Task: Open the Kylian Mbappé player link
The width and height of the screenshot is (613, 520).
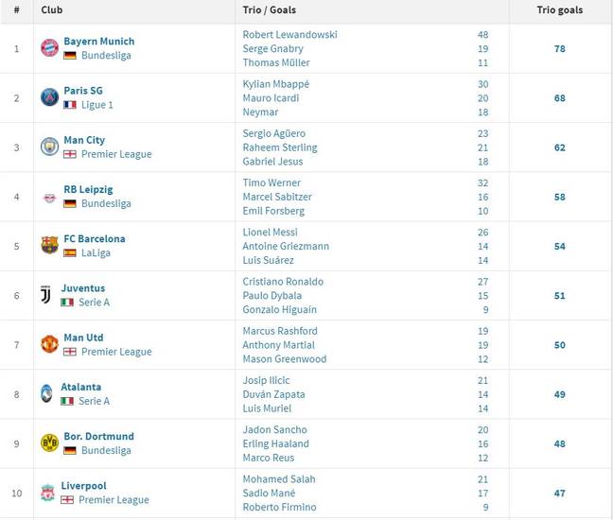Action: click(x=276, y=84)
